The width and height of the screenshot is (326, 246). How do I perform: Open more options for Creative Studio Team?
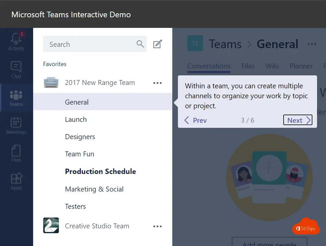157,226
